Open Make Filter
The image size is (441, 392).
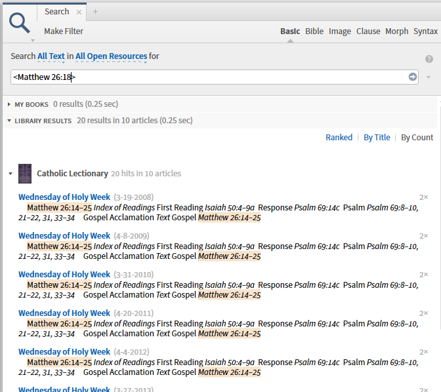(64, 31)
